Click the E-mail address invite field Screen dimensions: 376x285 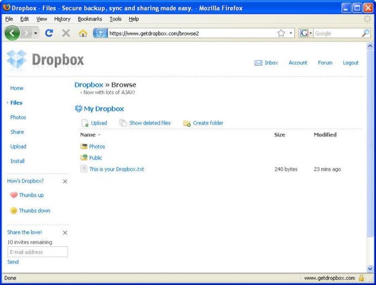click(x=38, y=252)
